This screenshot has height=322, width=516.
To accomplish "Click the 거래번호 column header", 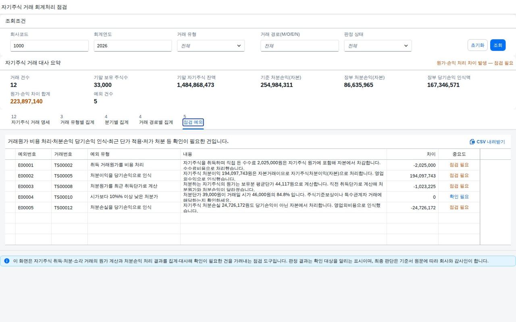I will click(69, 154).
